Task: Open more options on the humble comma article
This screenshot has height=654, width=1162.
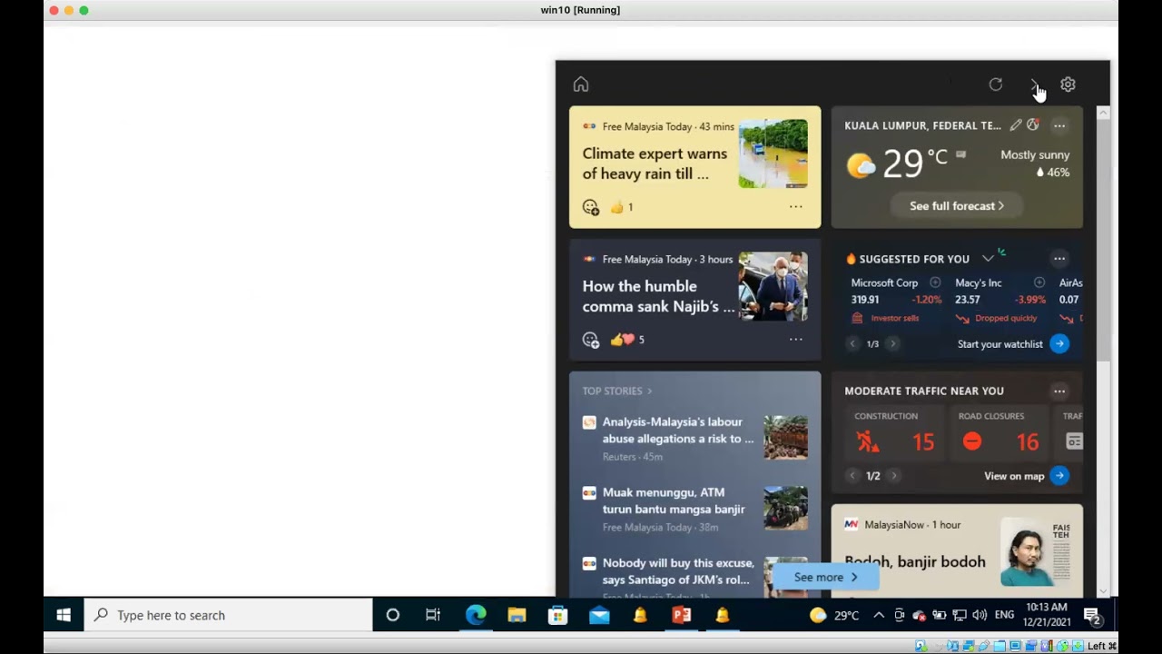Action: click(796, 340)
